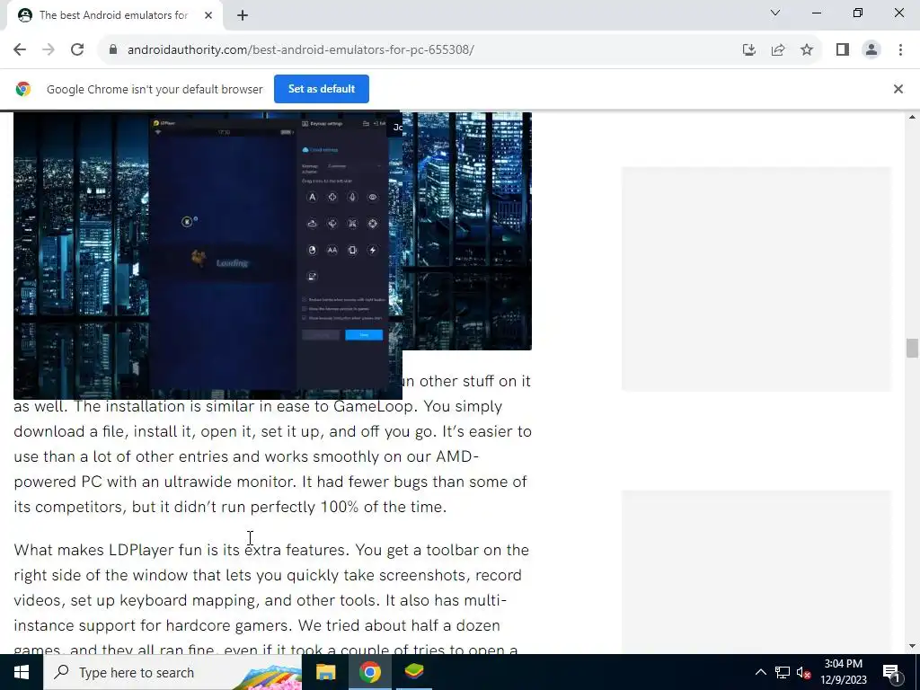The width and height of the screenshot is (920, 690).
Task: Open BlueStacks from taskbar
Action: click(414, 672)
